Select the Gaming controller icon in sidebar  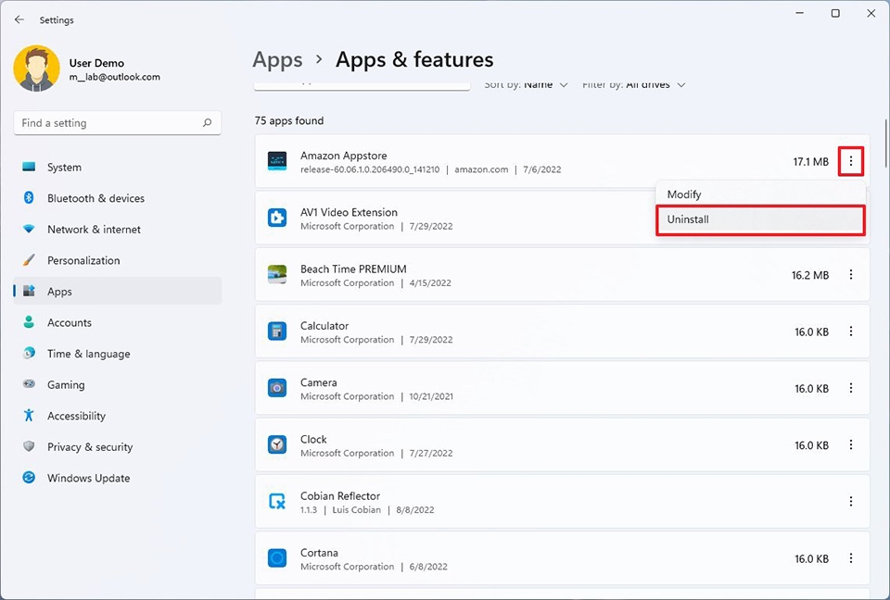29,384
